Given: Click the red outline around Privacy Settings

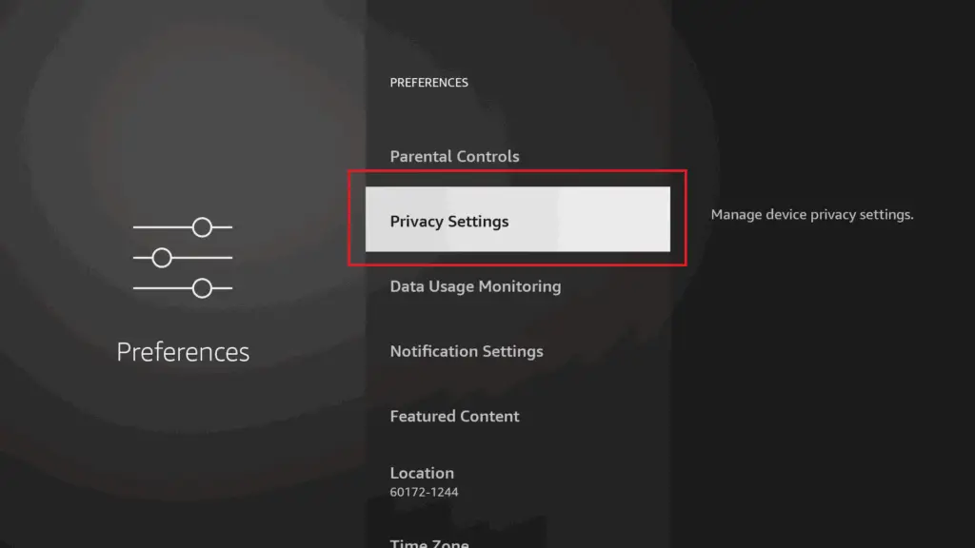Looking at the screenshot, I should [x=517, y=171].
